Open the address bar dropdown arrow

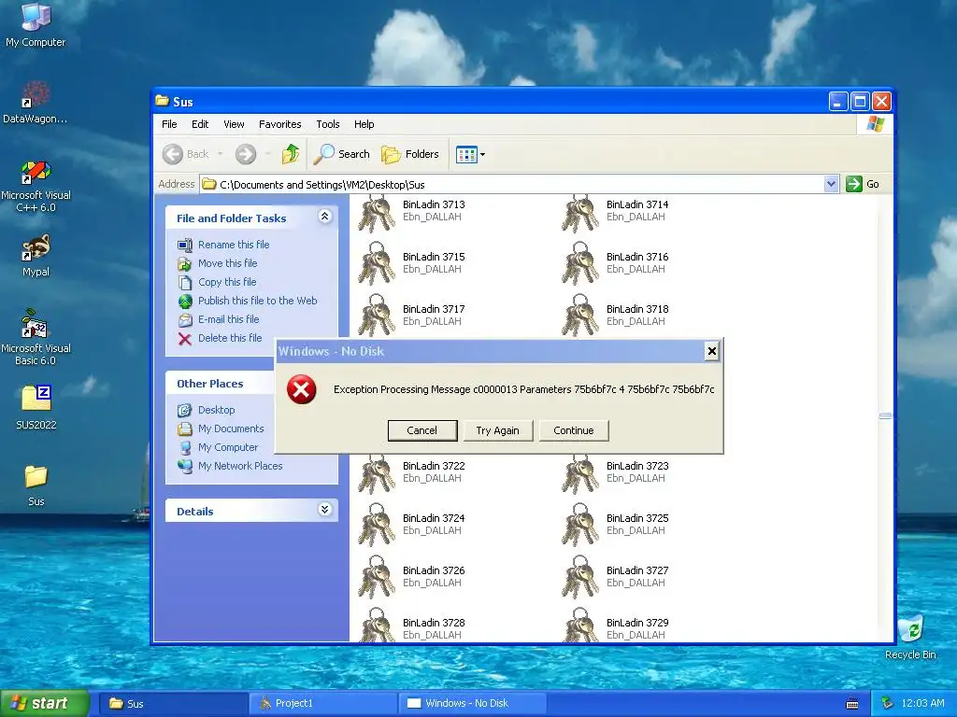(x=831, y=184)
